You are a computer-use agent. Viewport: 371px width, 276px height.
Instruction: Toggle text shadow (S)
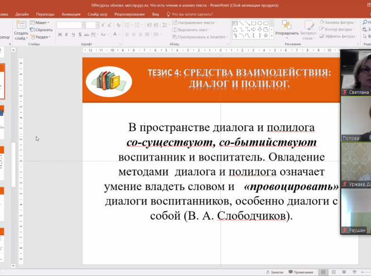tap(80, 35)
